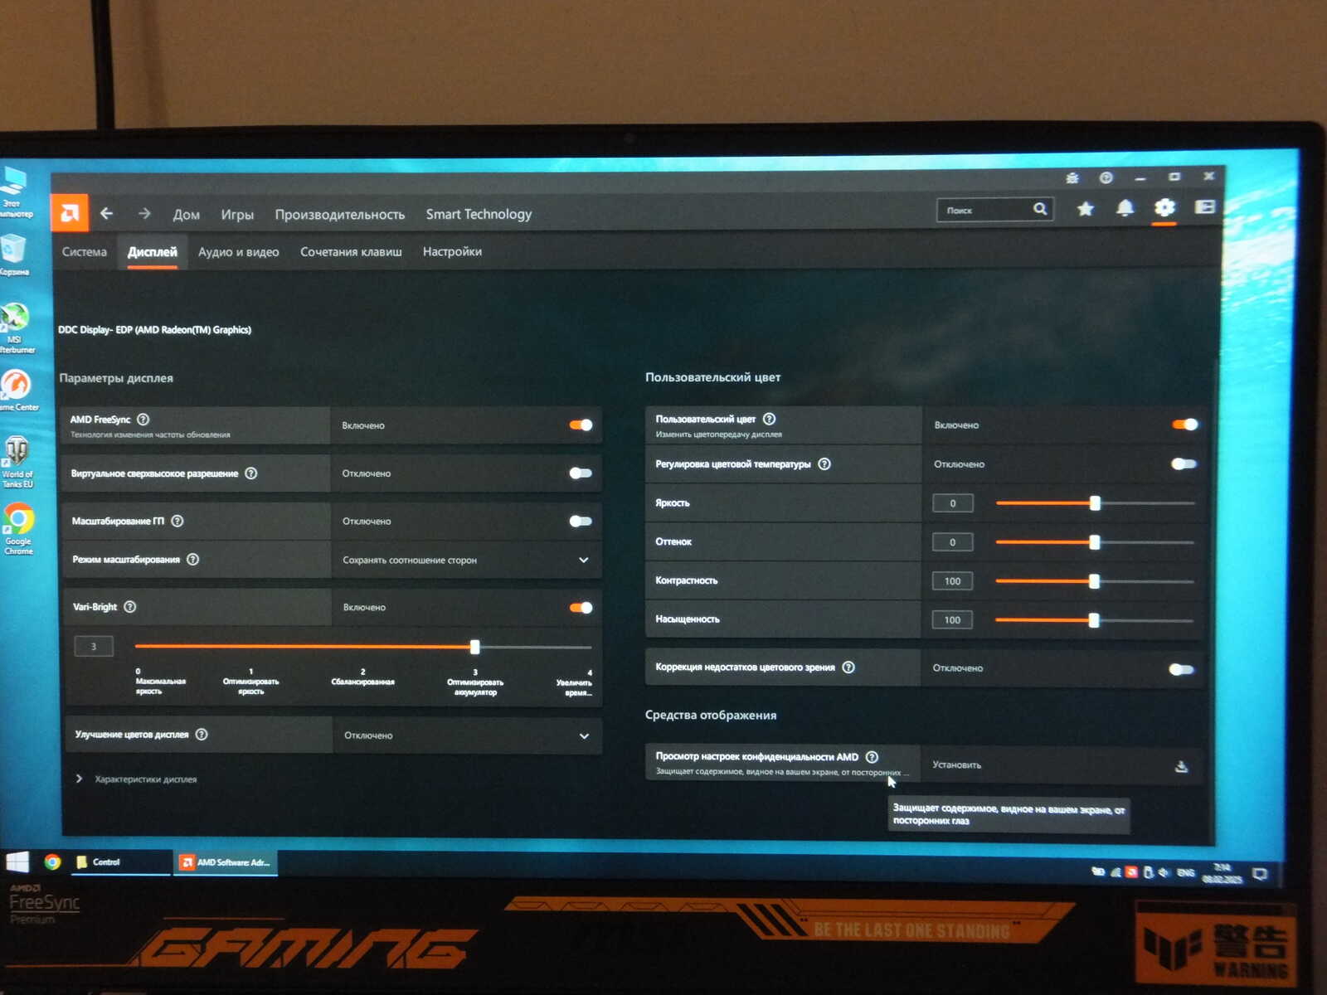
Task: Switch to Система sub-tab
Action: pos(85,252)
